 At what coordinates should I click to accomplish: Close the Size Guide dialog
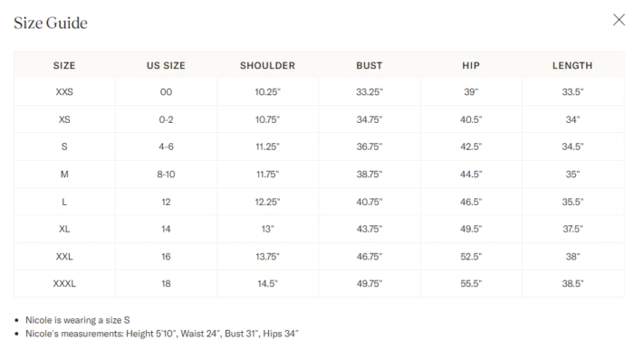point(619,20)
